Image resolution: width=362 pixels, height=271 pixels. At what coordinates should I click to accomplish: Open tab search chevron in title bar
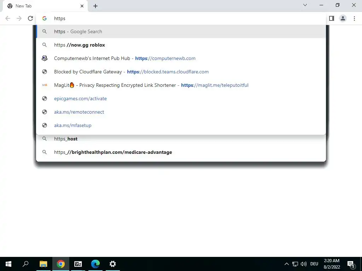coord(305,5)
